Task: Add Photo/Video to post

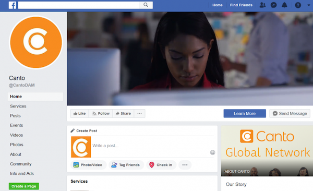Action: tap(89, 165)
